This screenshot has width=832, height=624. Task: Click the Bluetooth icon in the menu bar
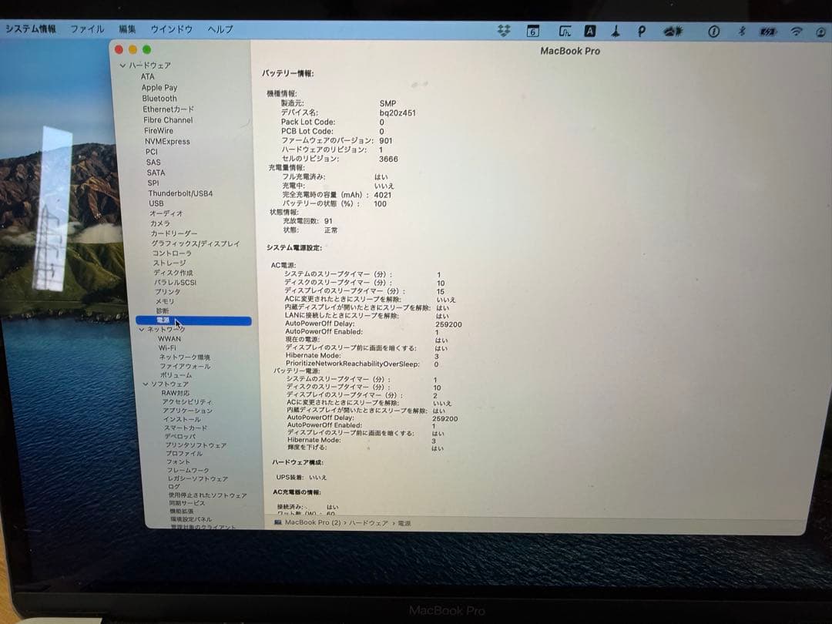(x=742, y=31)
